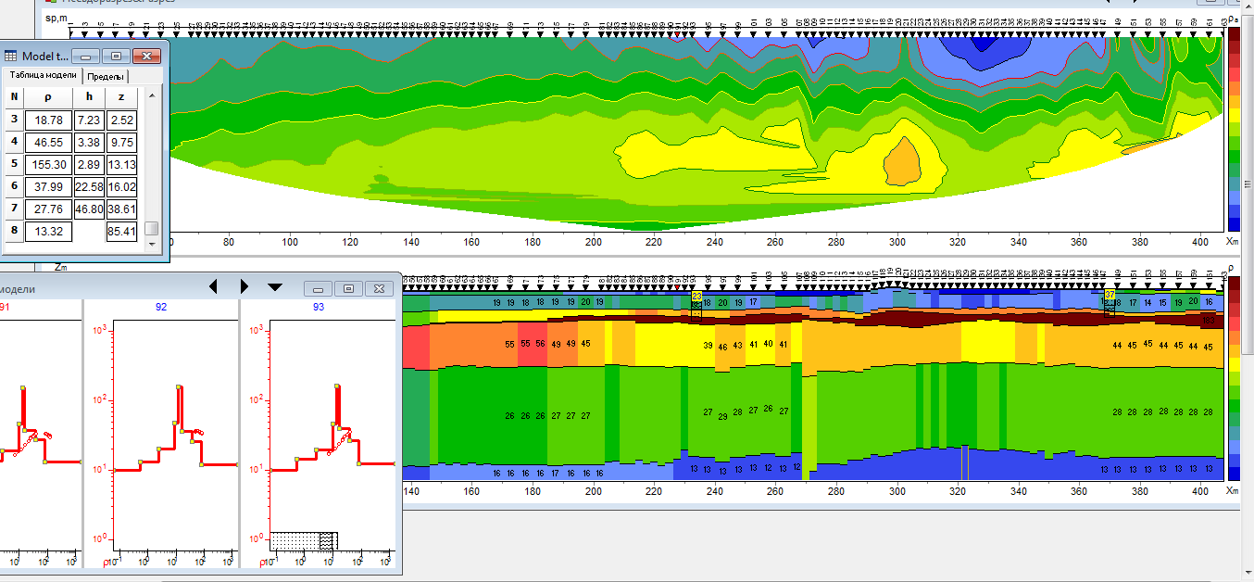Select depth cell 2.52
Viewport: 1254px width, 582px height.
click(x=121, y=120)
